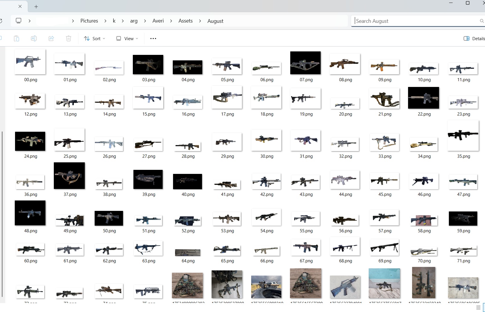The image size is (485, 312).
Task: Open the Sort dropdown
Action: click(94, 38)
